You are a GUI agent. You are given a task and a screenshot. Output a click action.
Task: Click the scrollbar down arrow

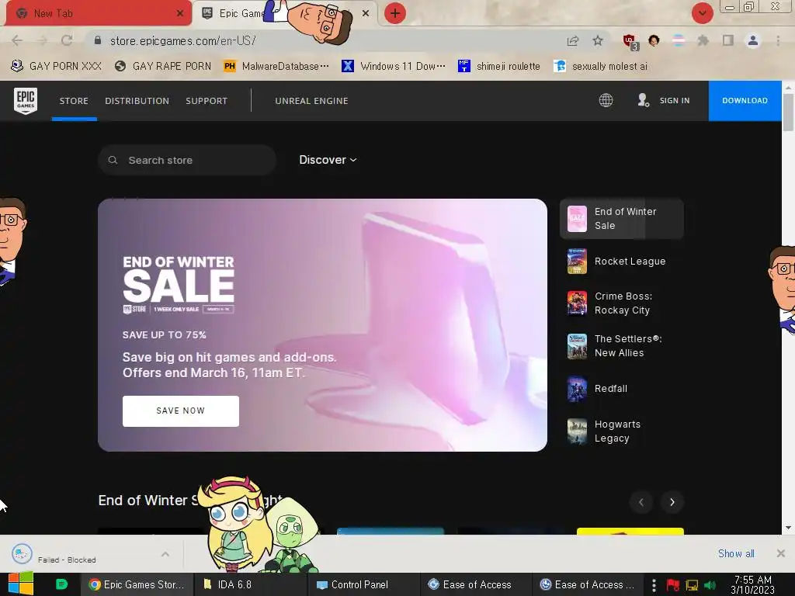point(788,528)
